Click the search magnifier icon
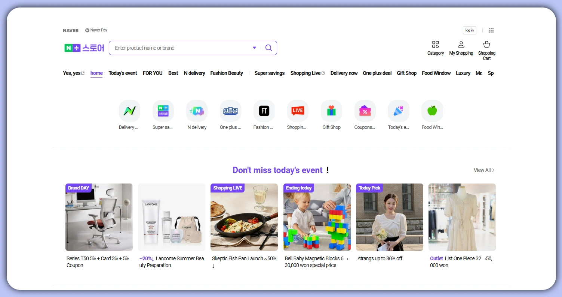This screenshot has width=562, height=297. click(268, 48)
